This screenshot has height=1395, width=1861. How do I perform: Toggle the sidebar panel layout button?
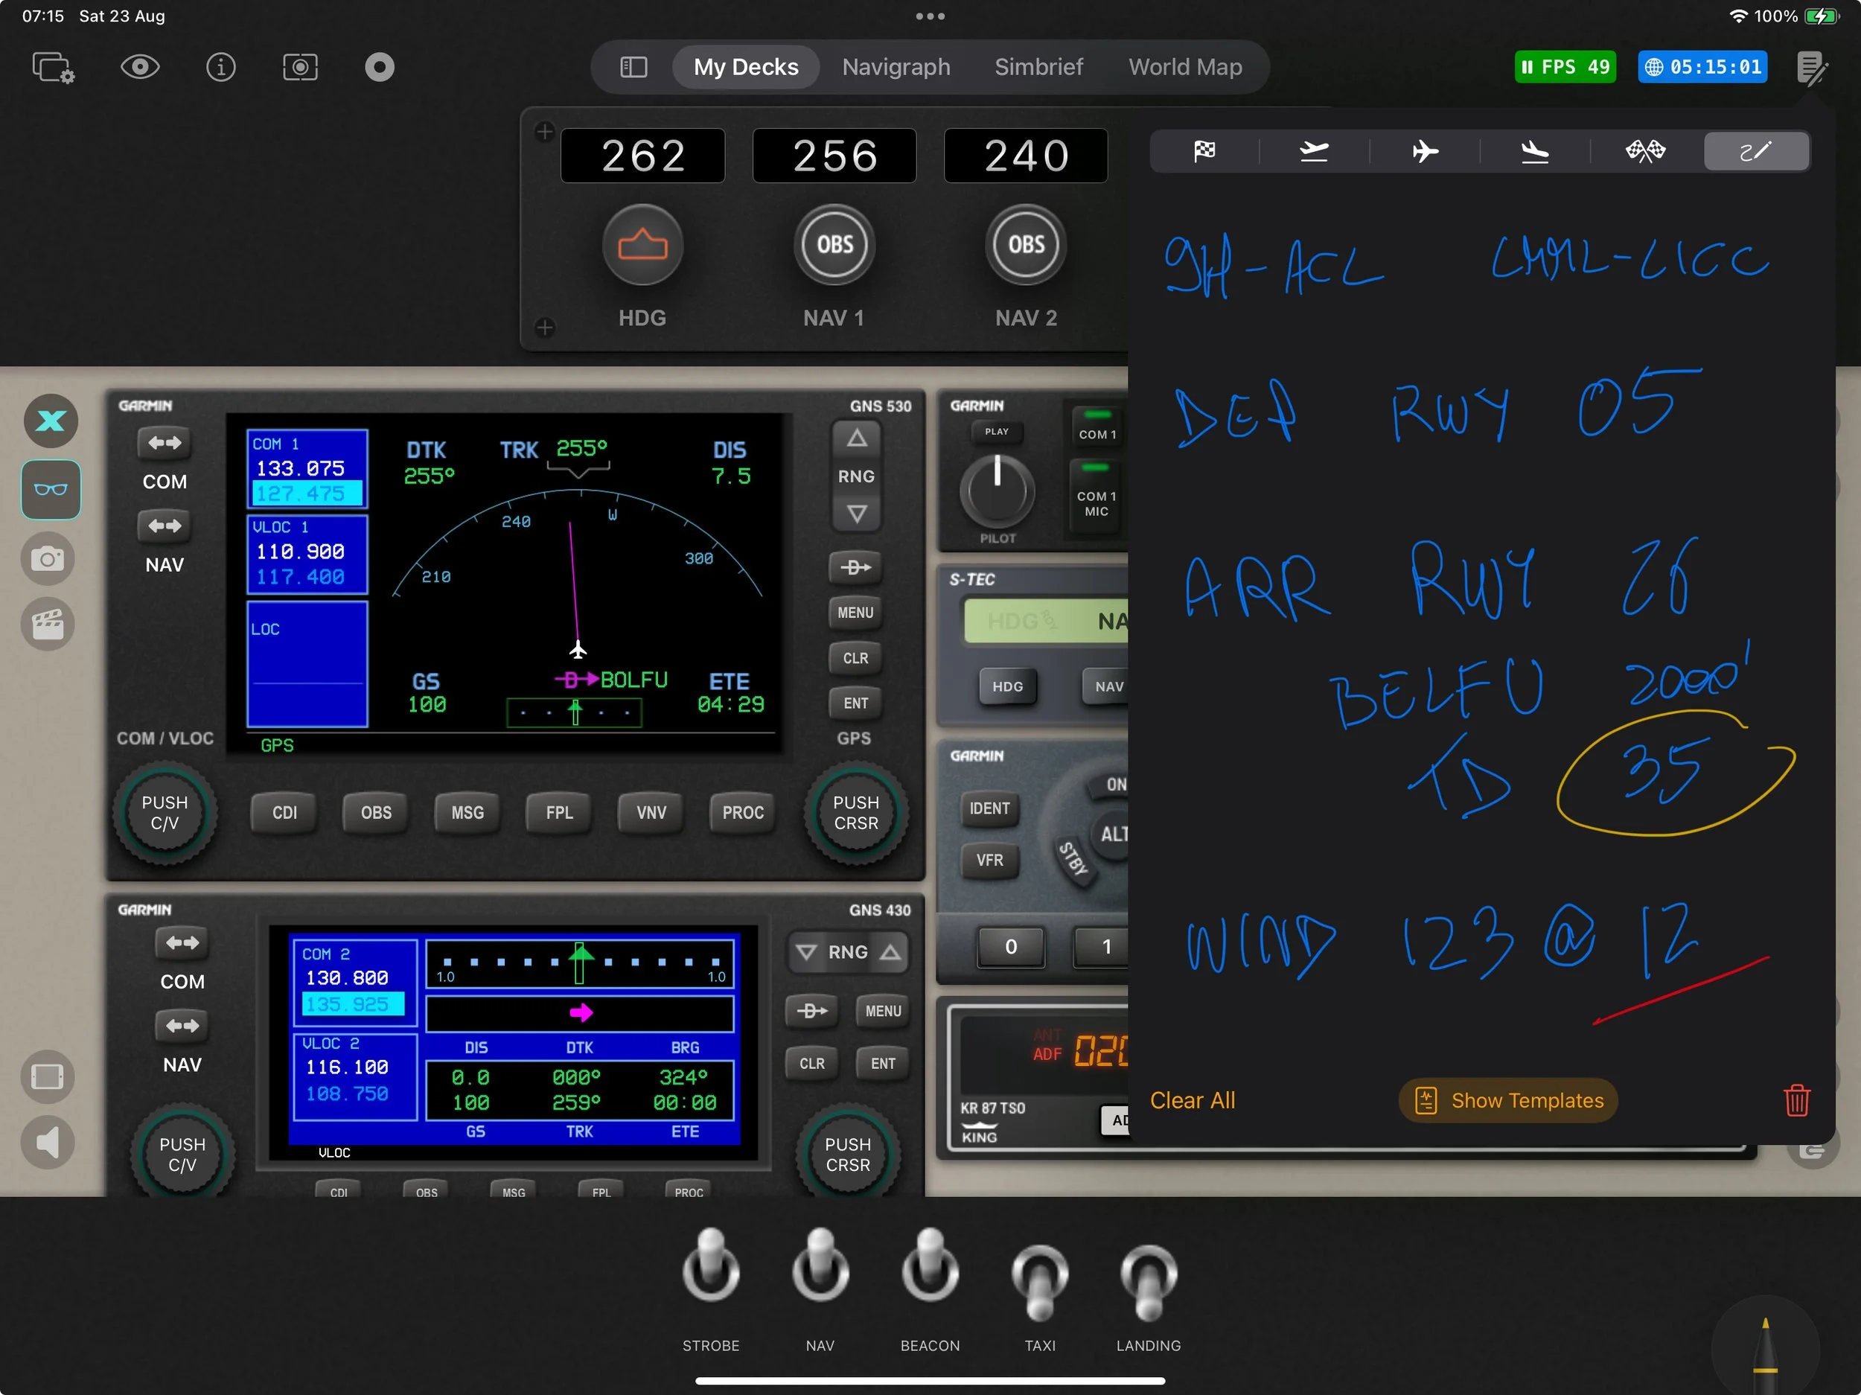[633, 67]
